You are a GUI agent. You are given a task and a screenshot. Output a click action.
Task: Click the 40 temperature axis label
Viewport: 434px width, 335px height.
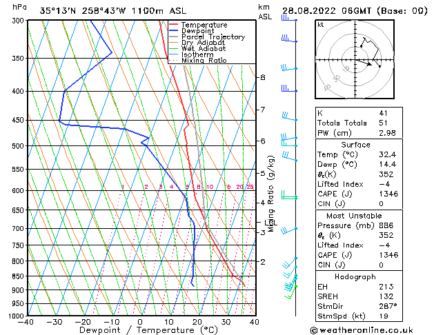(x=254, y=322)
